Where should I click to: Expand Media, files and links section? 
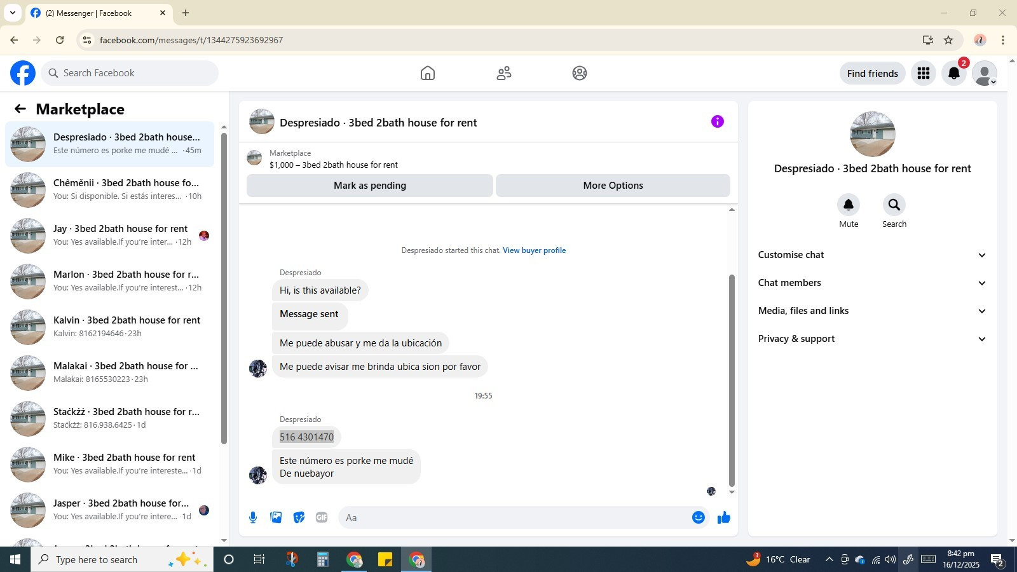click(x=872, y=311)
